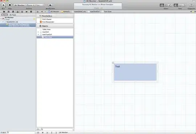Click NoteVCs folder in the jump bar
196x134 pixels.
point(65,12)
